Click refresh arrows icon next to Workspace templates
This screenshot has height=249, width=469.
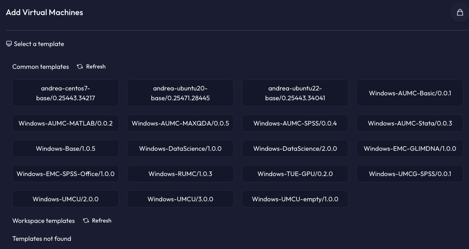point(86,220)
